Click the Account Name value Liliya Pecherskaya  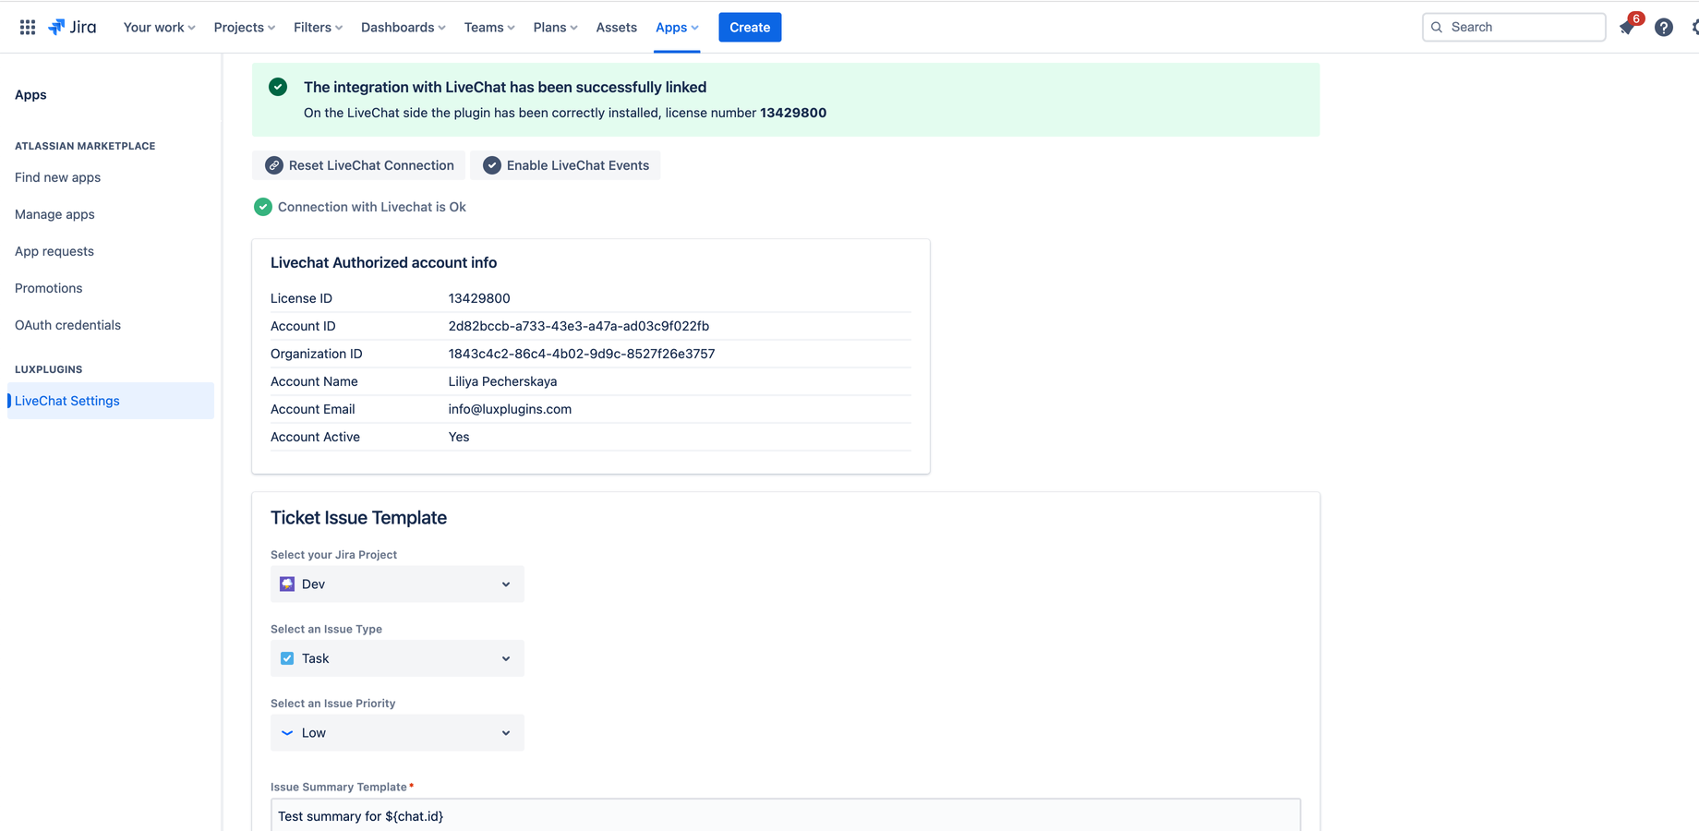coord(502,381)
